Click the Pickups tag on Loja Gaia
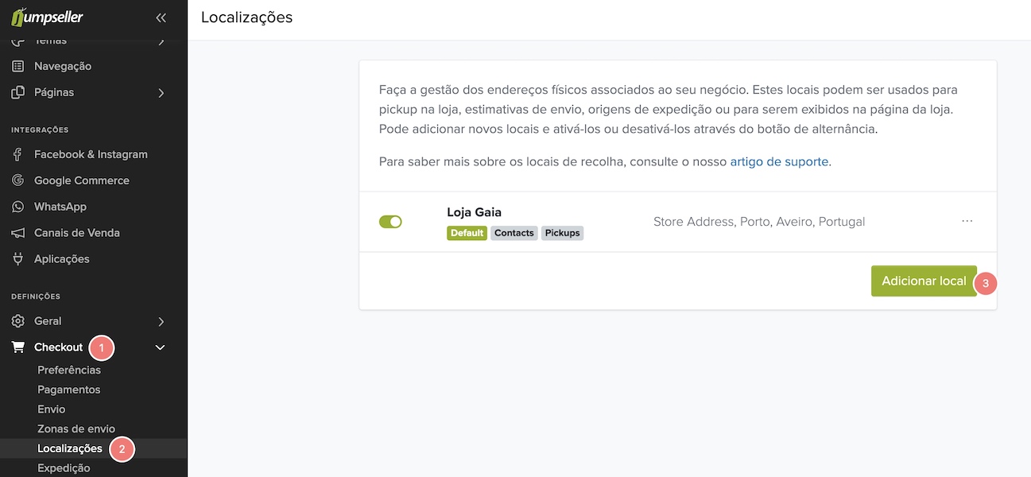Viewport: 1031px width, 477px height. pos(563,233)
